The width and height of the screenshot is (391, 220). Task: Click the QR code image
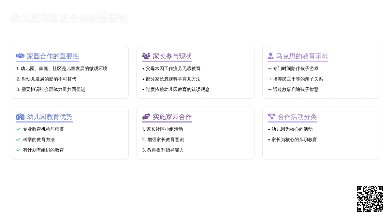[x=370, y=199]
